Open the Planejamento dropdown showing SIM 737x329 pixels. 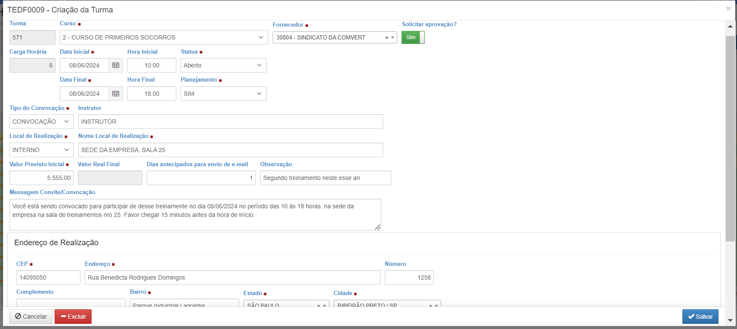[224, 94]
